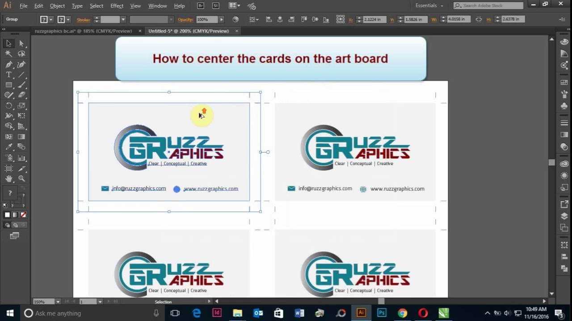Apply the Color (white) fill mode

click(x=8, y=215)
